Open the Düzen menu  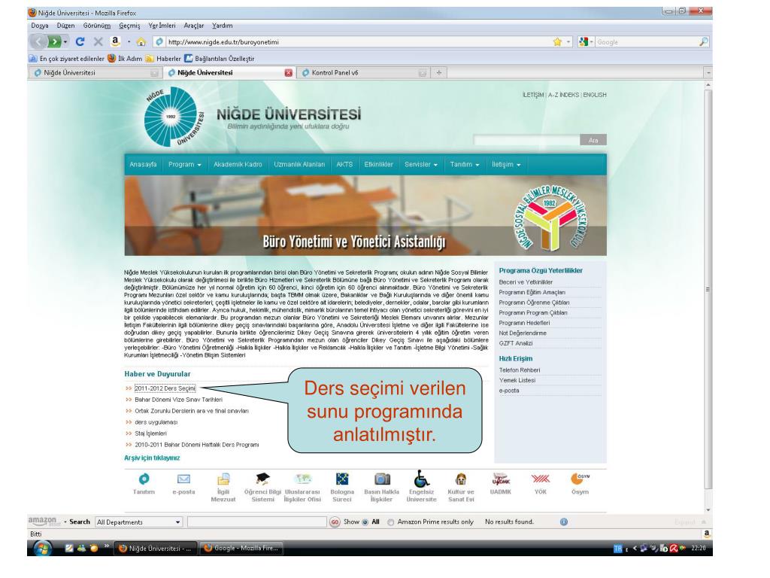point(66,26)
